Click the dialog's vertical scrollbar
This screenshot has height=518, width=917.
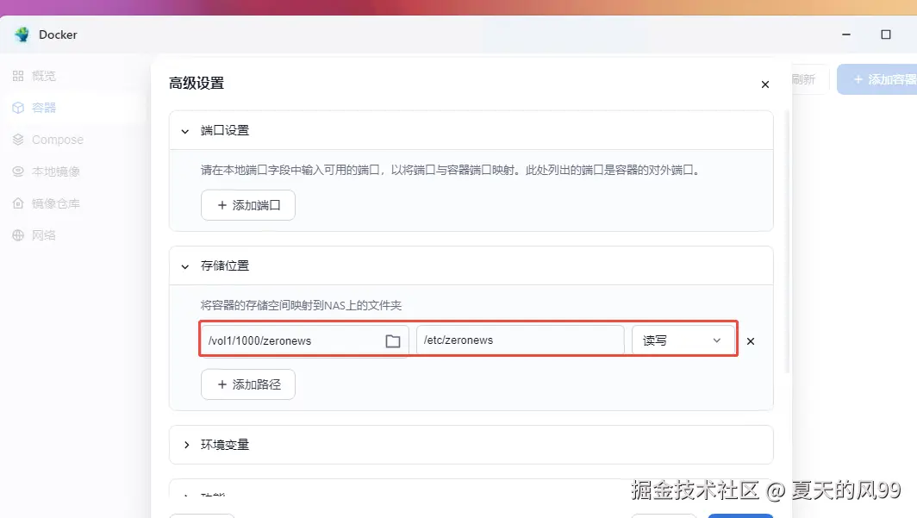coord(787,240)
